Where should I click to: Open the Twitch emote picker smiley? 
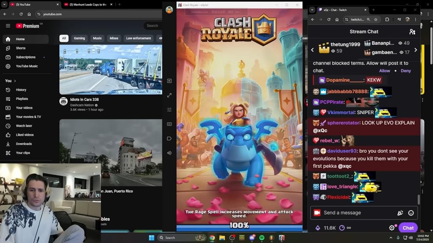pyautogui.click(x=411, y=213)
